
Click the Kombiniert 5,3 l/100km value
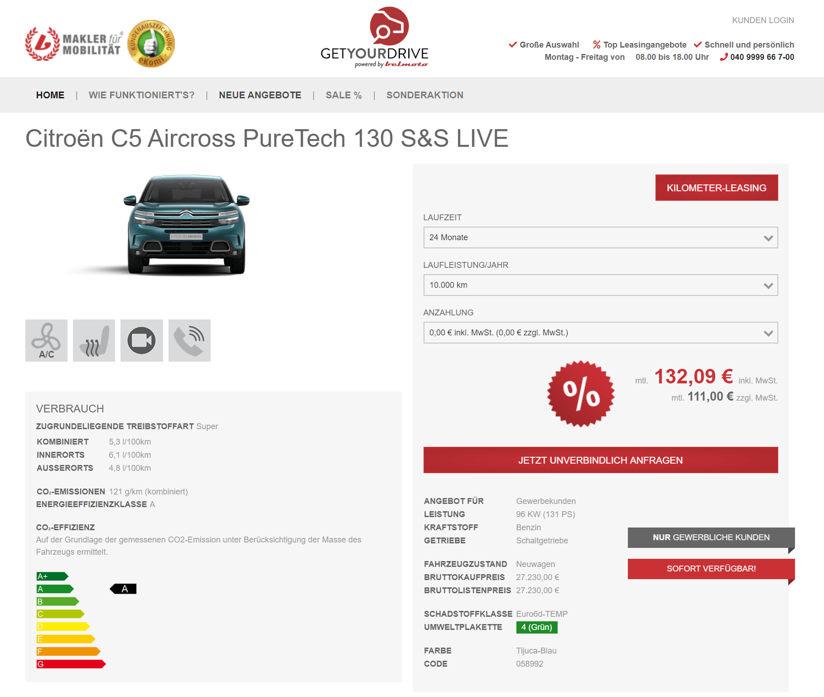tap(130, 442)
